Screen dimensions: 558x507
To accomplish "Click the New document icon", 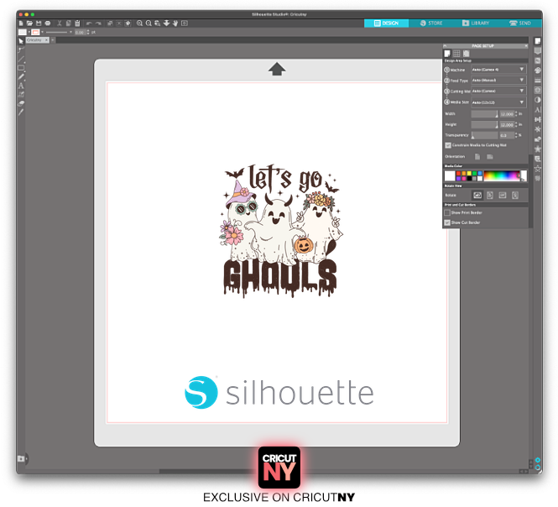I will click(x=21, y=24).
